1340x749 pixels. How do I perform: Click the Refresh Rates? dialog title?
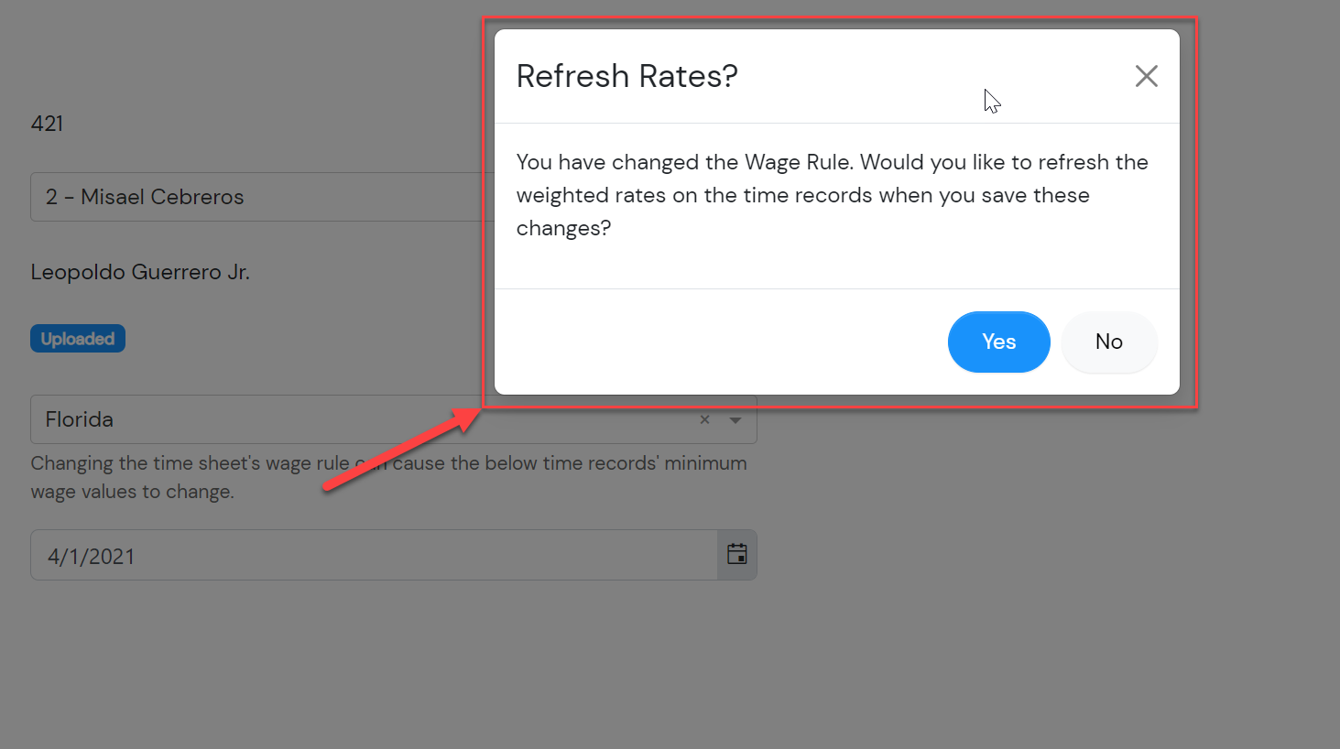point(626,76)
